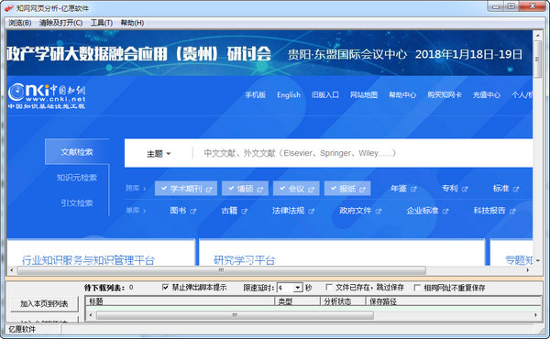Open the 清除及打开(C) menu
Image resolution: width=550 pixels, height=339 pixels.
pos(60,23)
